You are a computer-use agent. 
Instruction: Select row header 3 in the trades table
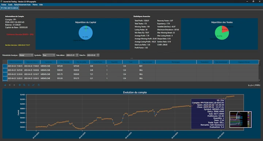[5, 74]
